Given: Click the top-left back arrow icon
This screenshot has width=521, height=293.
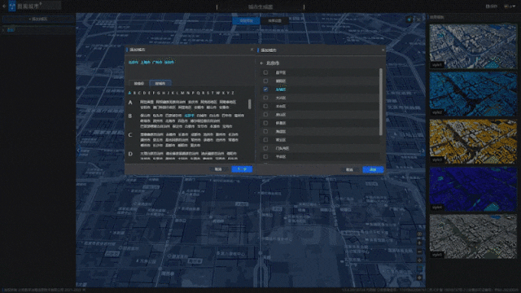Looking at the screenshot, I should (x=4, y=6).
